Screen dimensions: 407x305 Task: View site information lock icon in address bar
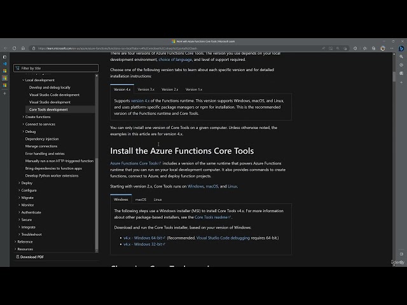[x=34, y=48]
